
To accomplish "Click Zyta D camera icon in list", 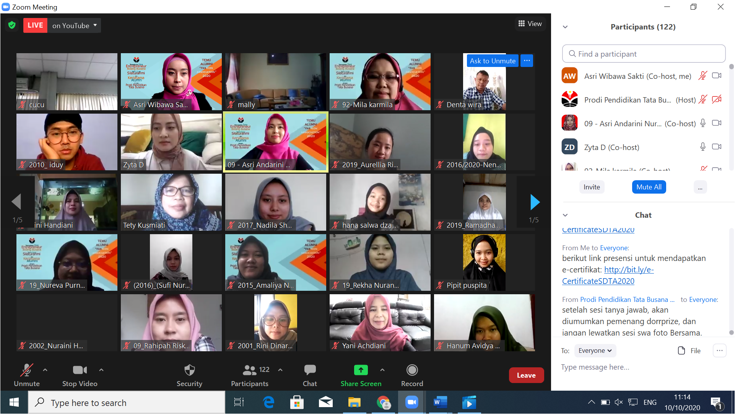I will coord(717,147).
